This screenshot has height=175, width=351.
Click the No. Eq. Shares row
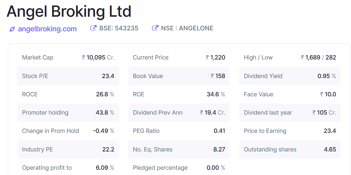point(179,150)
